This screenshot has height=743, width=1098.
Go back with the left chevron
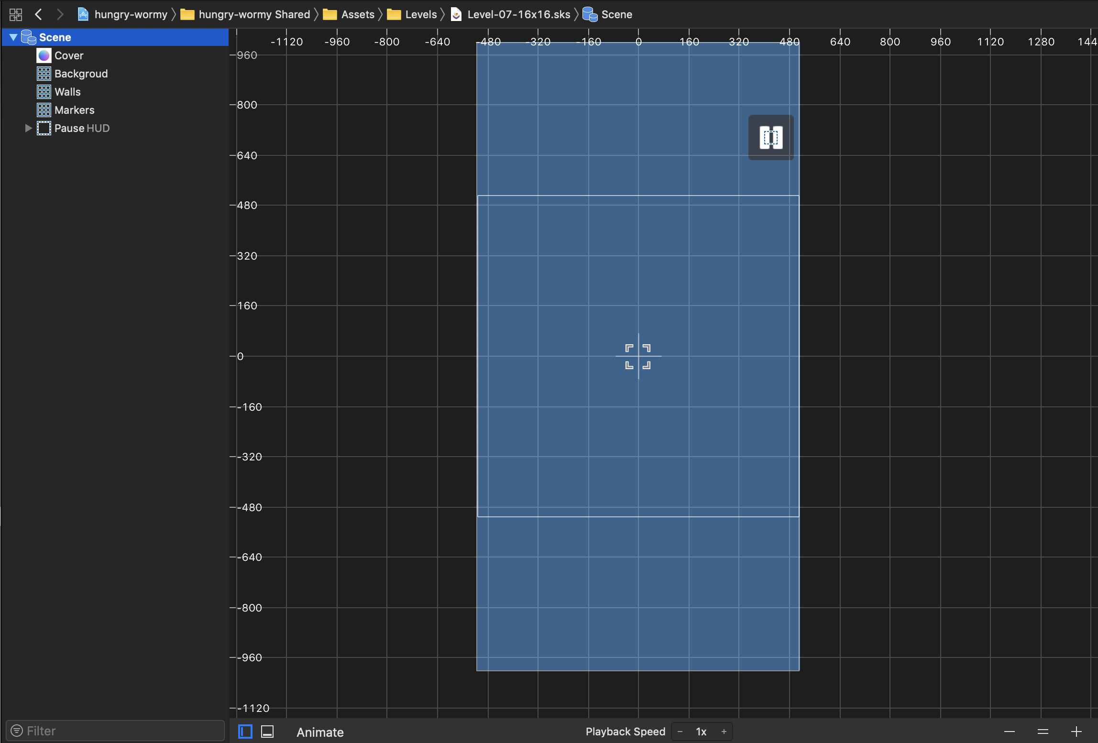[39, 14]
